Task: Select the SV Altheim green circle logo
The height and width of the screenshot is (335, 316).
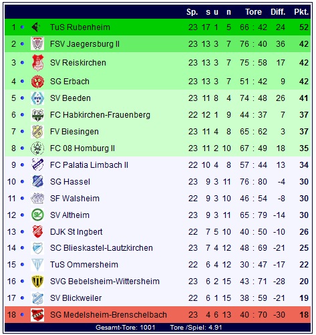Action: (x=37, y=215)
